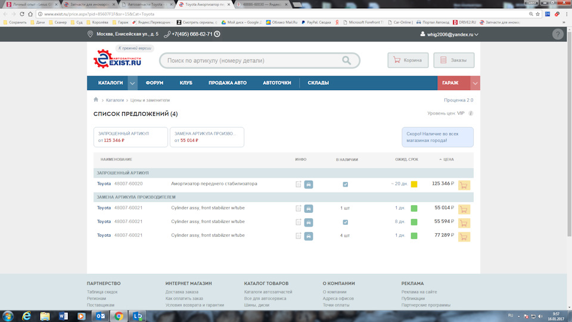Screen dimensions: 572x322
Task: Expand the Гараж dropdown arrow
Action: [x=475, y=83]
